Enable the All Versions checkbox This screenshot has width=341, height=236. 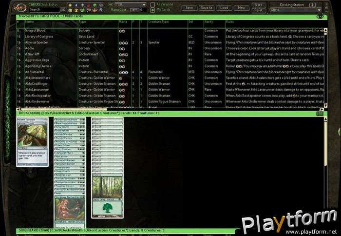(153, 4)
